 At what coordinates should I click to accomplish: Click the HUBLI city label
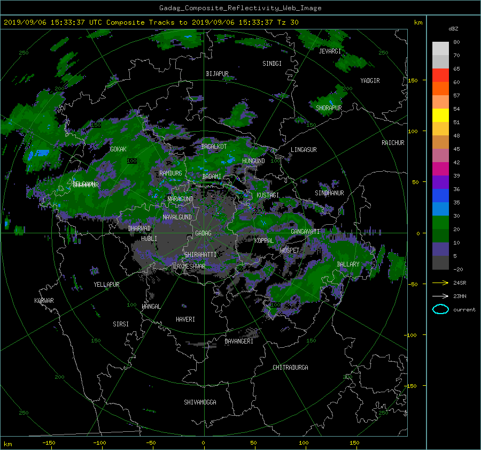149,238
